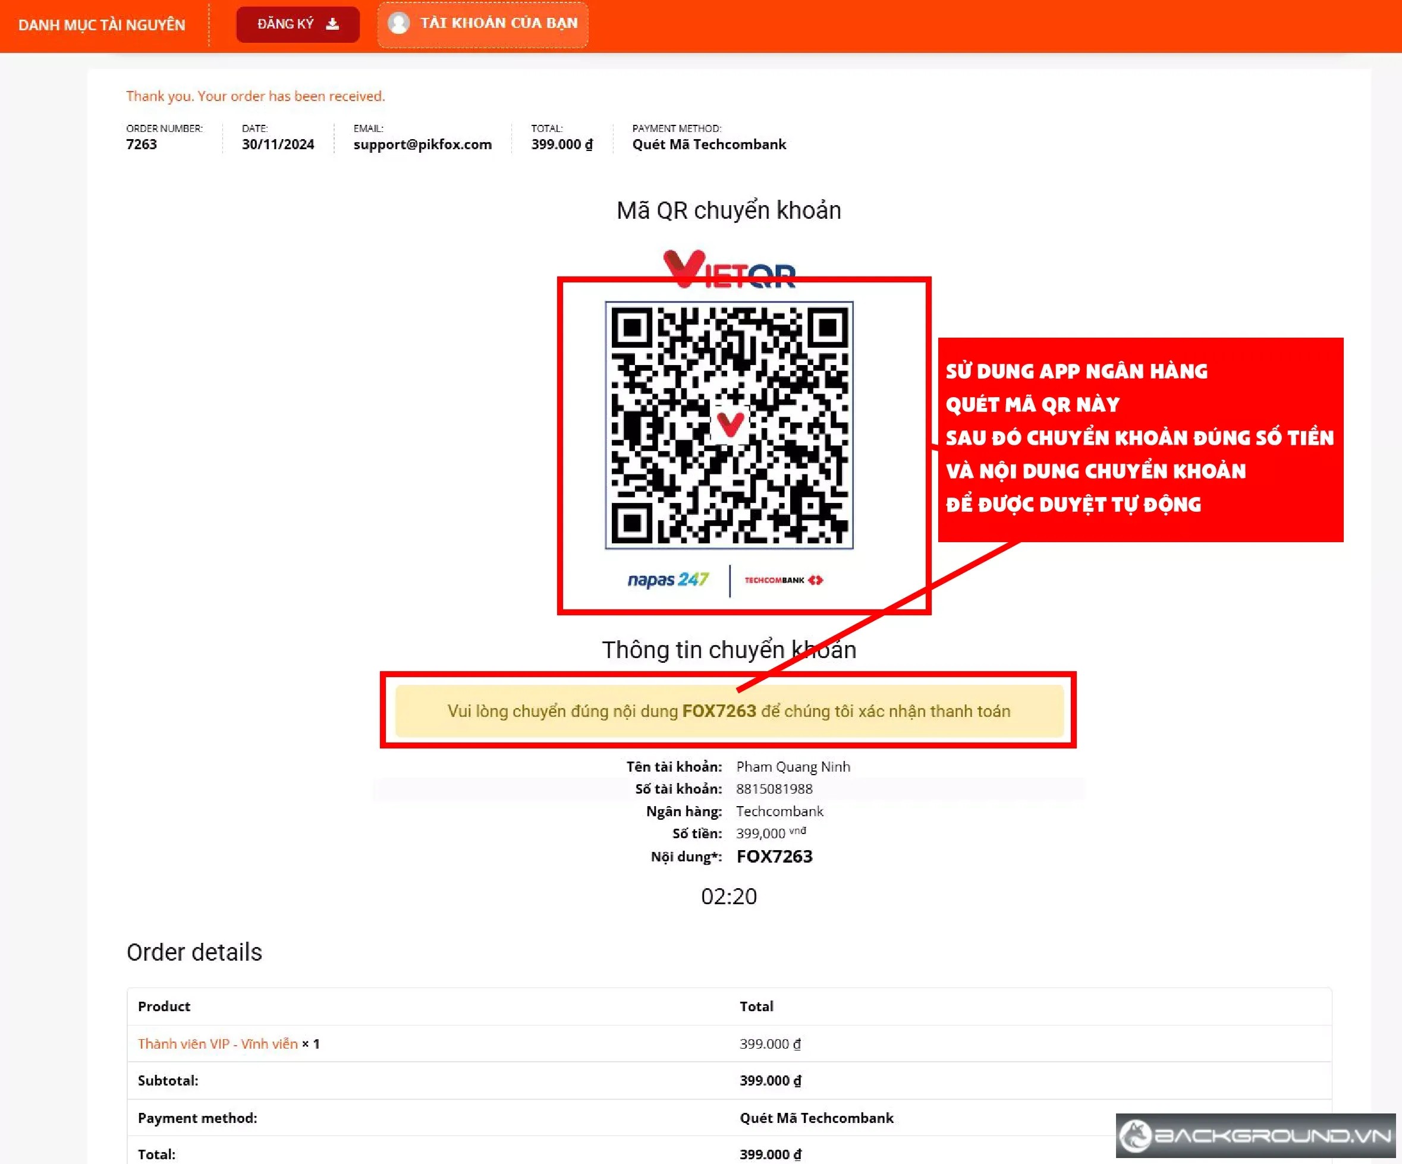1402x1164 pixels.
Task: Select the header TOTAL value 399.000 ₫
Action: pyautogui.click(x=562, y=144)
